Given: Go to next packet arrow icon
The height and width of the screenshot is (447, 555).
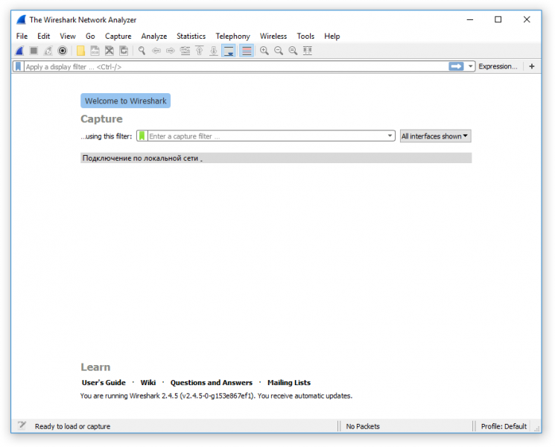Looking at the screenshot, I should click(171, 51).
